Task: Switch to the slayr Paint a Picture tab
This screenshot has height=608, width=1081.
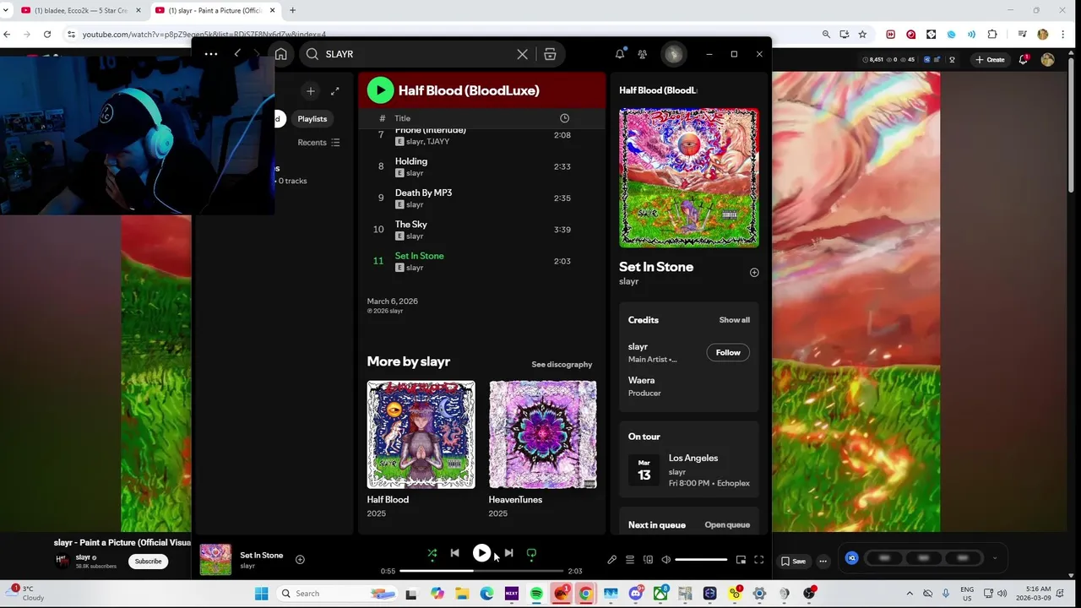Action: tap(215, 10)
